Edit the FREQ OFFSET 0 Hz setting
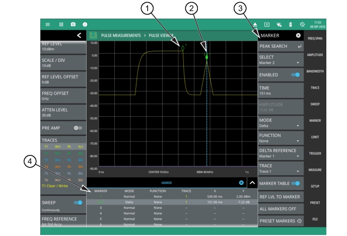The height and width of the screenshot is (236, 347). tap(63, 96)
